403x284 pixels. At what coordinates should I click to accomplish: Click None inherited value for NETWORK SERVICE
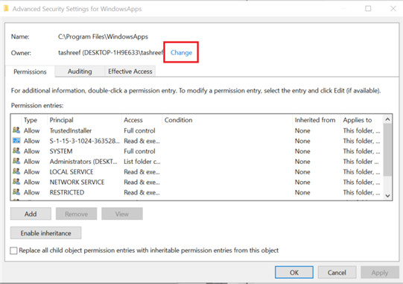302,182
